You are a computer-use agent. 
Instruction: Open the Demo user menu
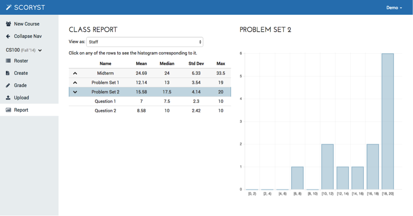point(394,7)
